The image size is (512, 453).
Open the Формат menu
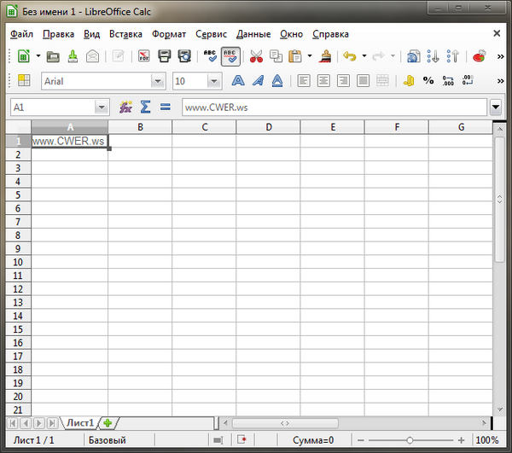click(x=168, y=34)
